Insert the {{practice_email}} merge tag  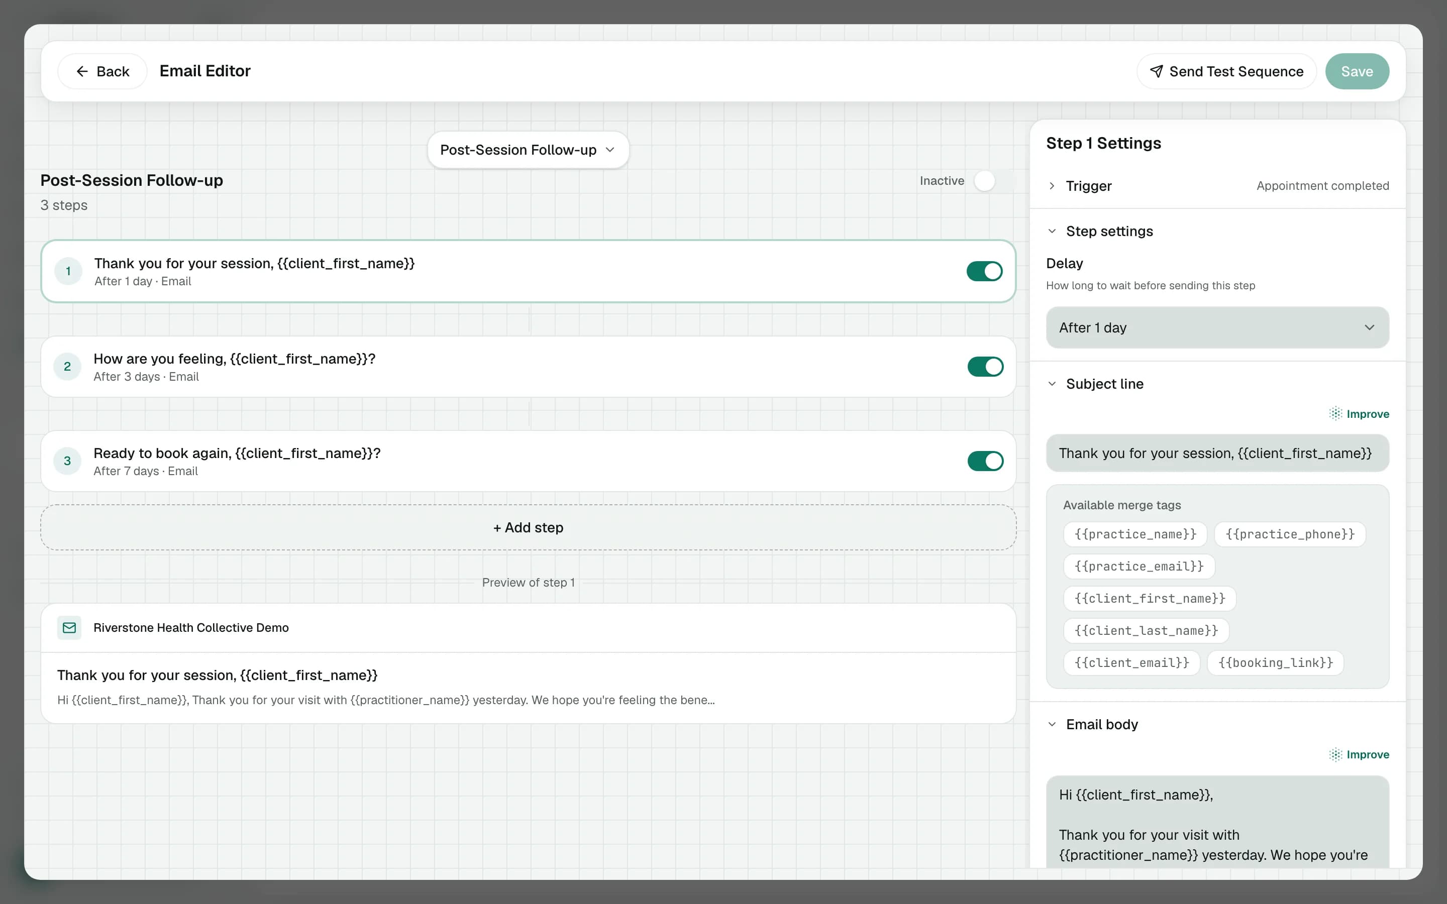point(1139,566)
